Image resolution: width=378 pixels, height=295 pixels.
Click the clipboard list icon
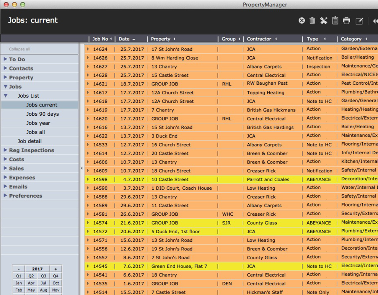pyautogui.click(x=335, y=20)
